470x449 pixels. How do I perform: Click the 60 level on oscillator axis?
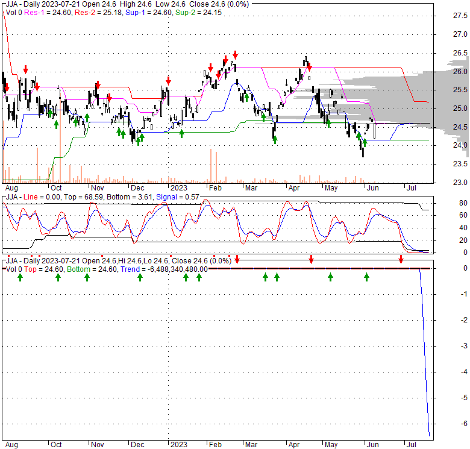coord(463,215)
